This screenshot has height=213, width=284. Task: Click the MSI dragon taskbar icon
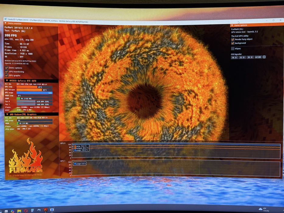tap(39, 210)
